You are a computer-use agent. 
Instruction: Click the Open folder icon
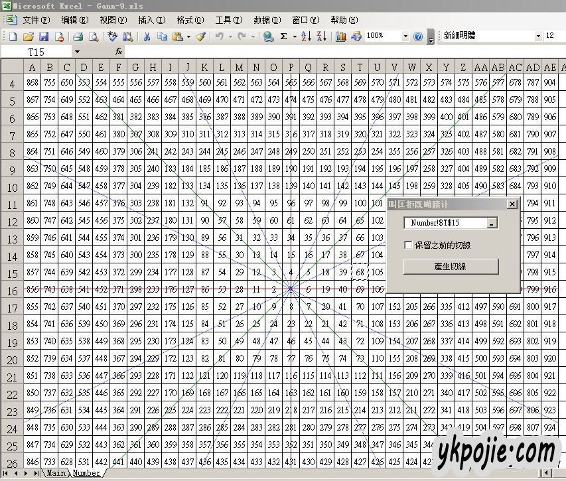pos(28,36)
